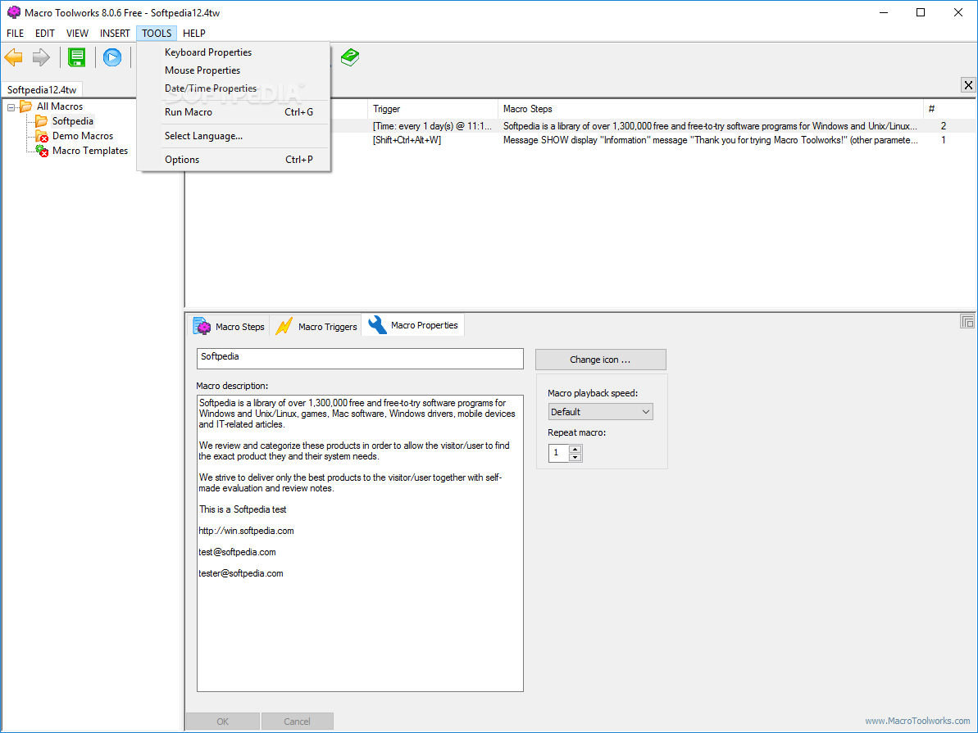This screenshot has width=978, height=733.
Task: Click the green save toolbar icon
Action: (77, 57)
